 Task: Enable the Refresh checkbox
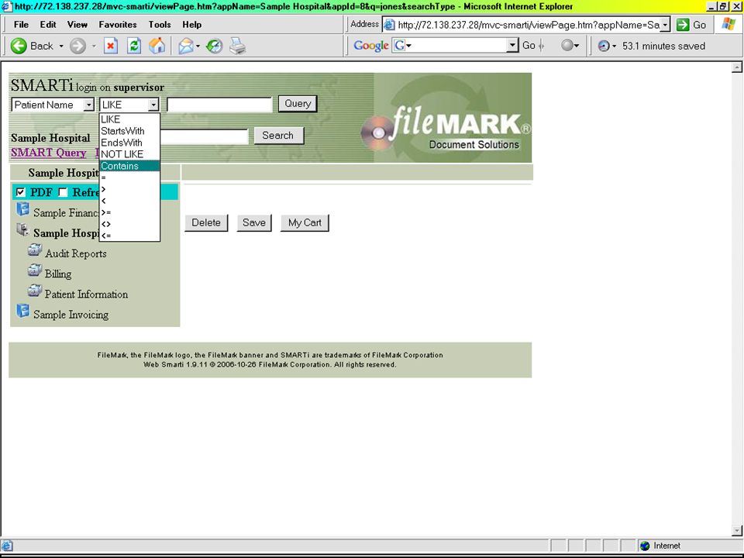pos(63,192)
